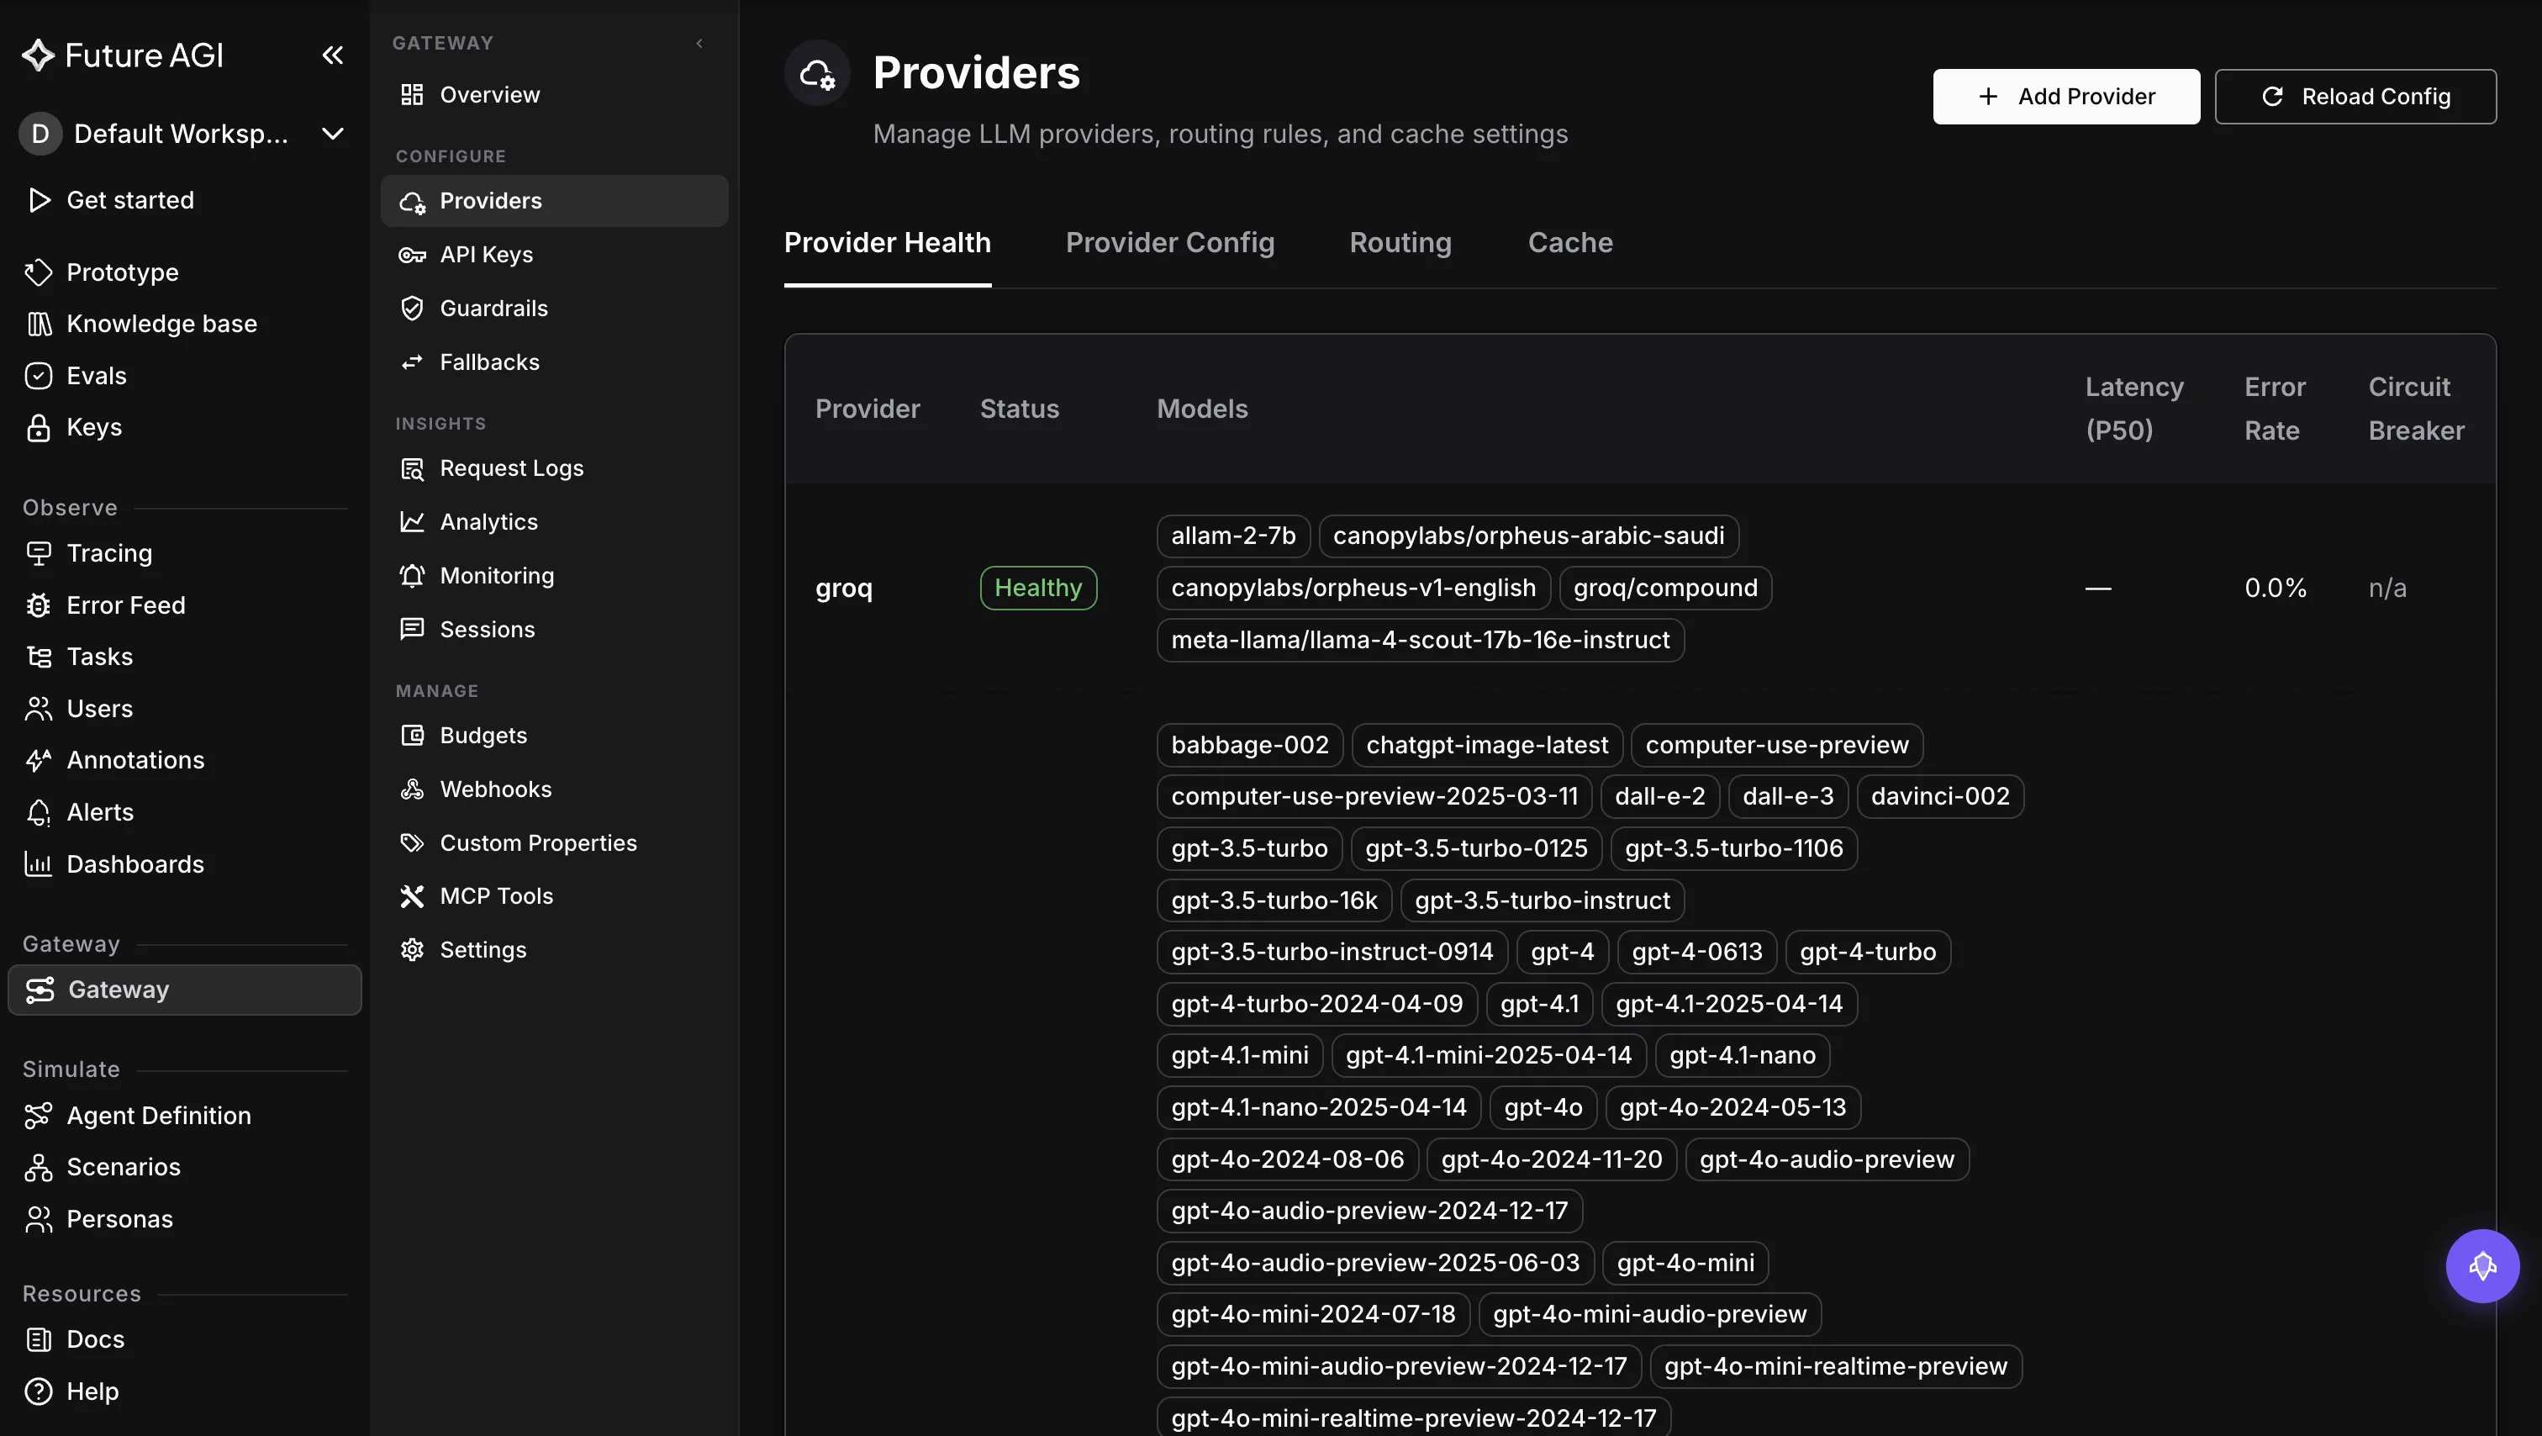The width and height of the screenshot is (2542, 1436).
Task: Open Evals checkmark icon
Action: [x=39, y=376]
